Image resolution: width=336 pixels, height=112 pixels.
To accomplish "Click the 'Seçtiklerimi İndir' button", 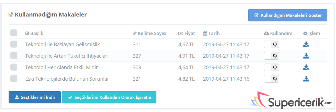I will tap(35, 97).
